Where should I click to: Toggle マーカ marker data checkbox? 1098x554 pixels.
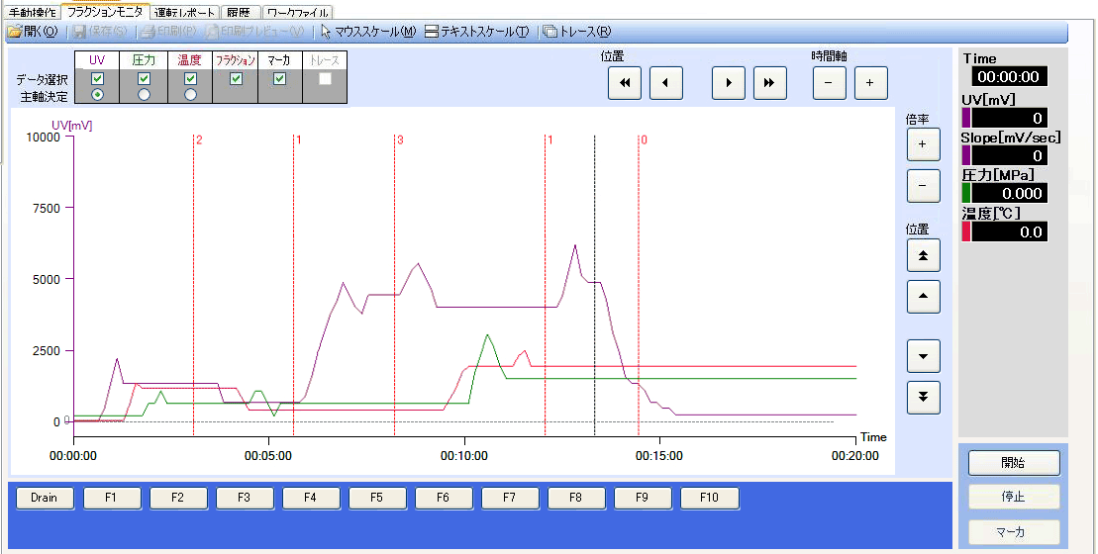(279, 79)
